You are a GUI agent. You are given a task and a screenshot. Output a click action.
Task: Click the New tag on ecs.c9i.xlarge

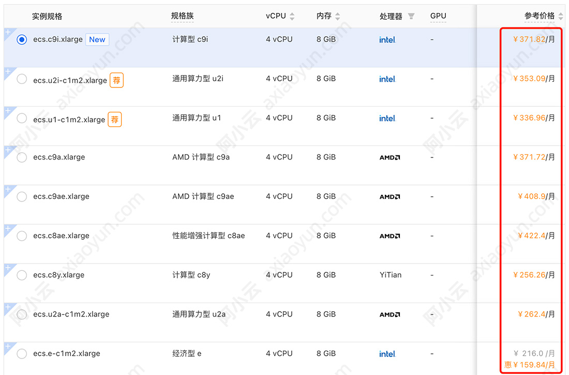click(97, 39)
